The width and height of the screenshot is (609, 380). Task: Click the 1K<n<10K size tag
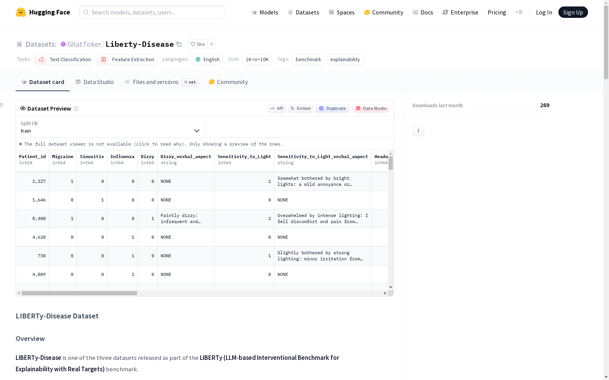[x=257, y=59]
